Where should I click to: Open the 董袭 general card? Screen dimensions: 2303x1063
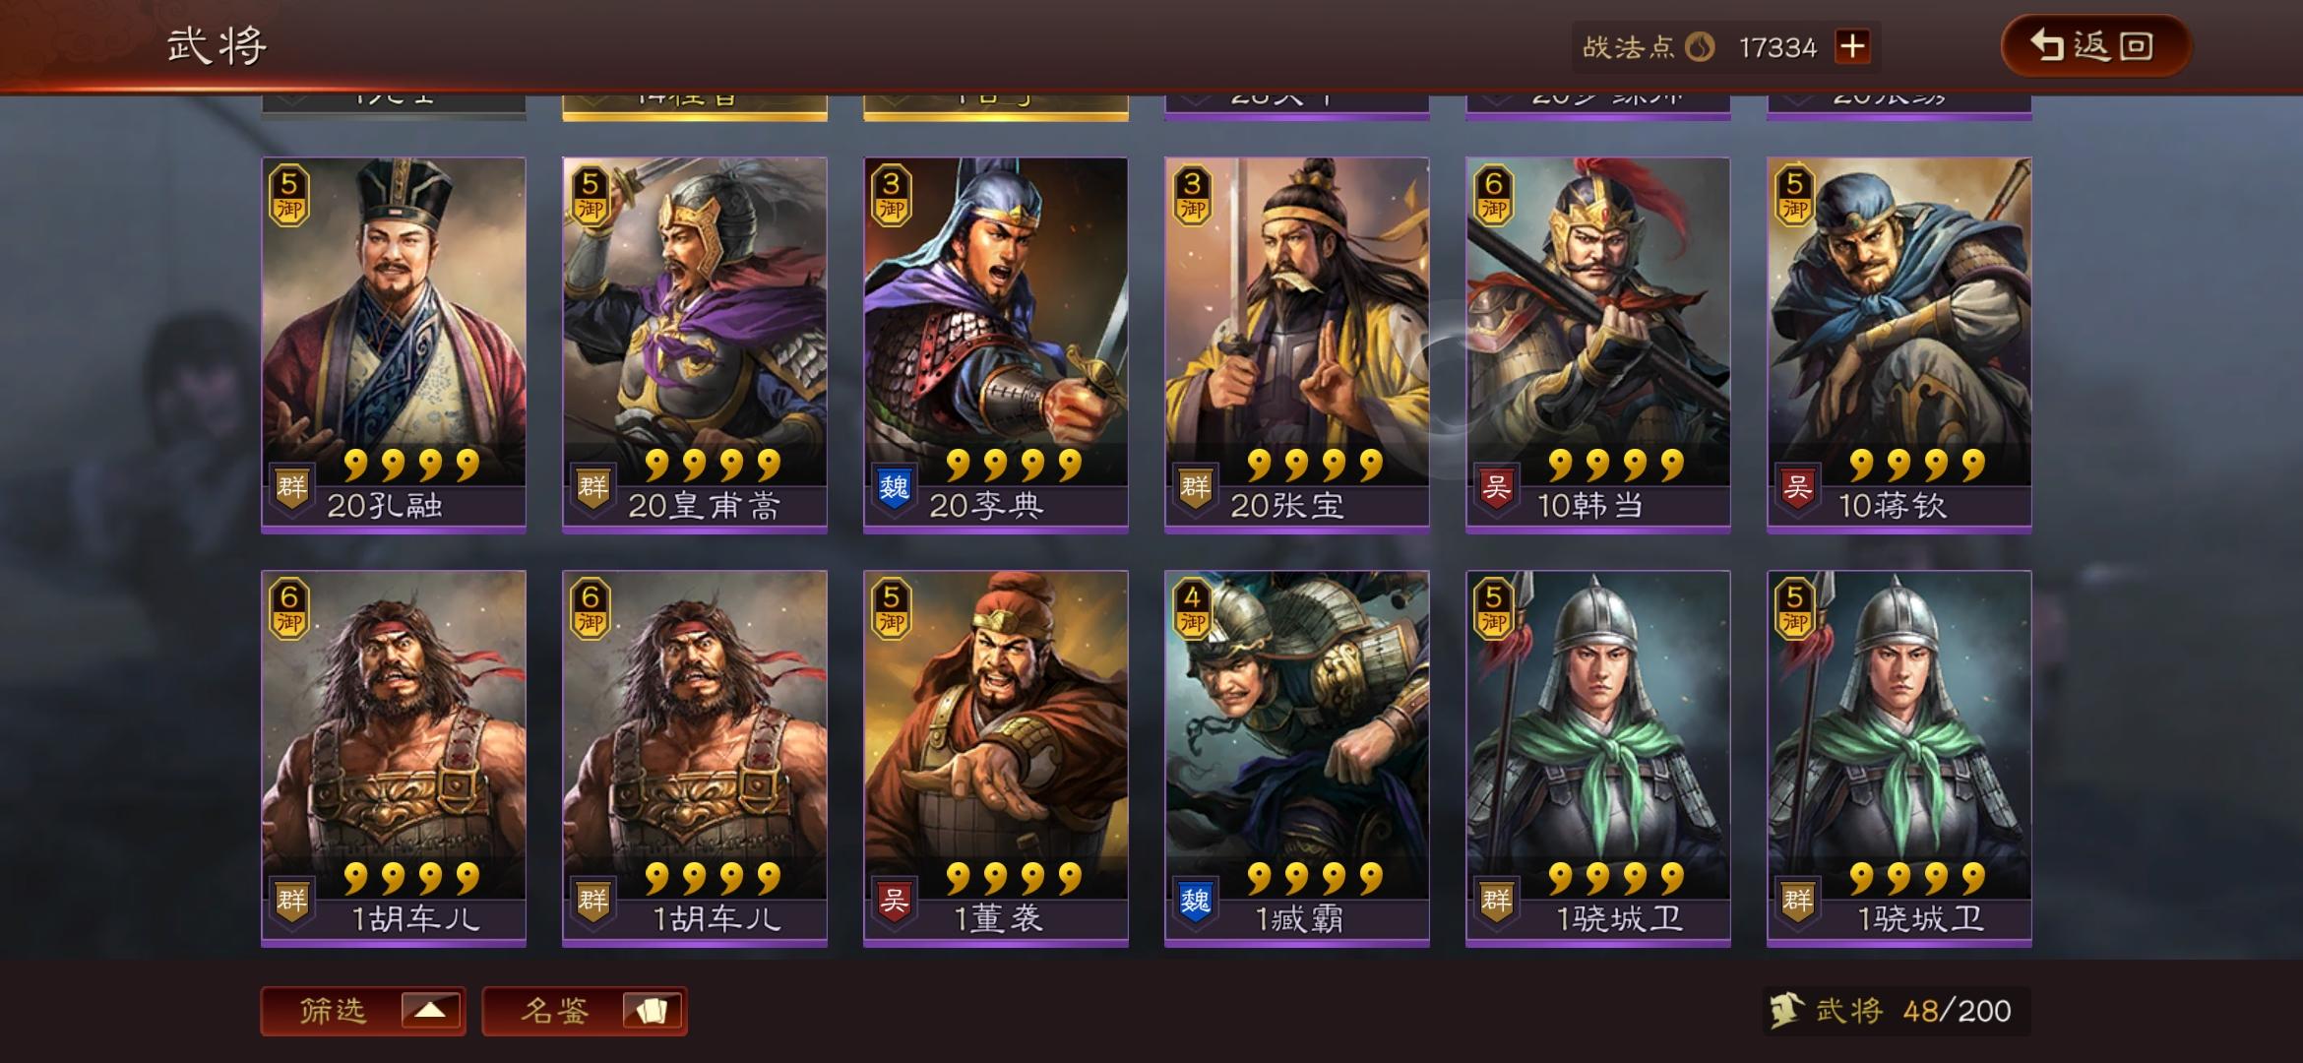996,758
